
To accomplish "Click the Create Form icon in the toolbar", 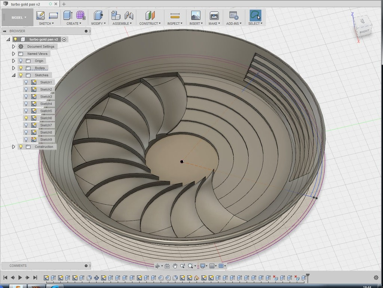I will [x=80, y=16].
